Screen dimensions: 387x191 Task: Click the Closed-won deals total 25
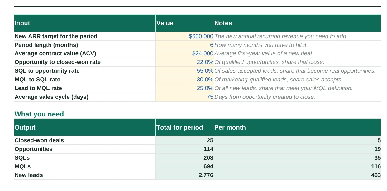(x=185, y=140)
